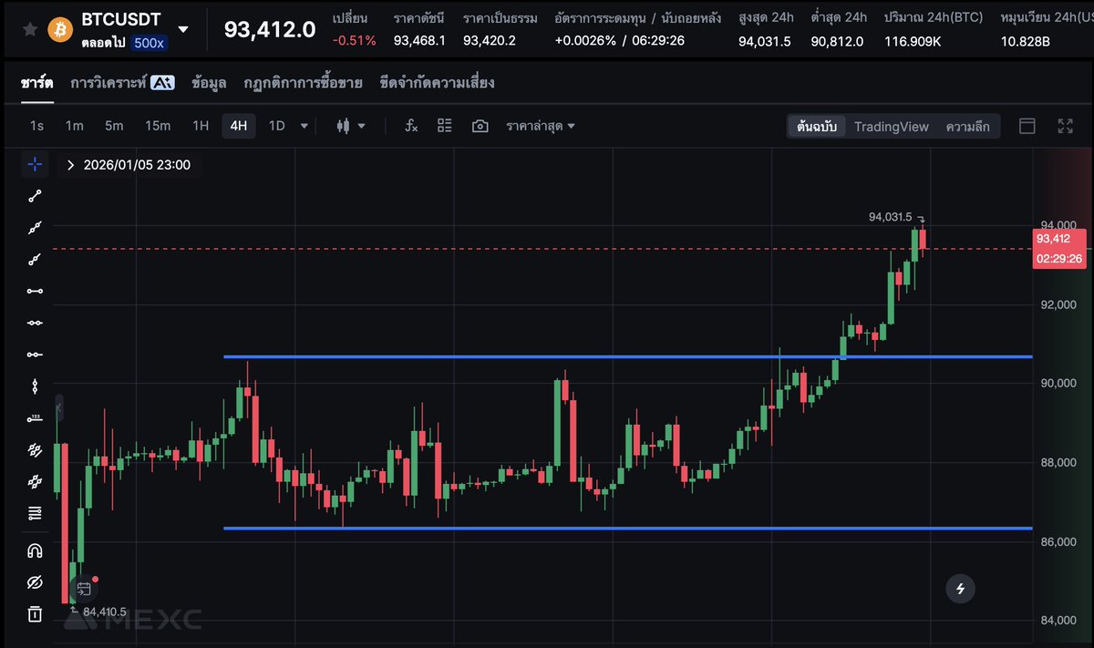Image resolution: width=1094 pixels, height=648 pixels.
Task: Select the crosshair cursor tool
Action: click(35, 164)
